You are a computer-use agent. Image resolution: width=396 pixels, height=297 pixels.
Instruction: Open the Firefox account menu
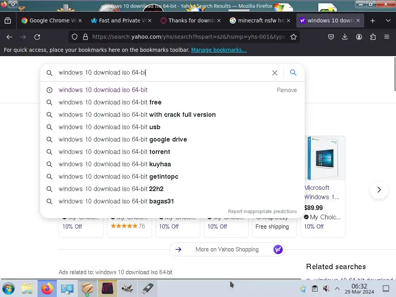(x=359, y=37)
